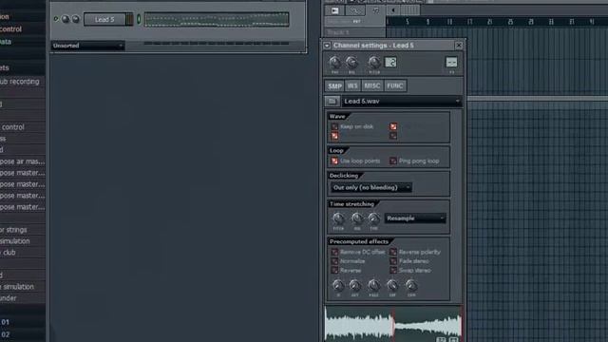This screenshot has width=608, height=342.
Task: Adjust the Time stretching Time knob
Action: click(x=373, y=218)
